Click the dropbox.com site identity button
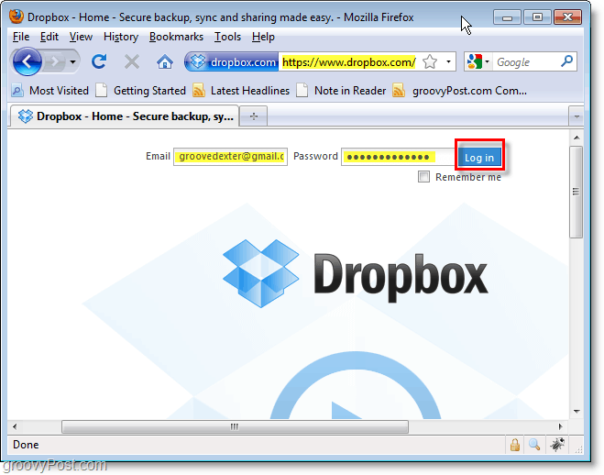Image resolution: width=604 pixels, height=475 pixels. 232,62
